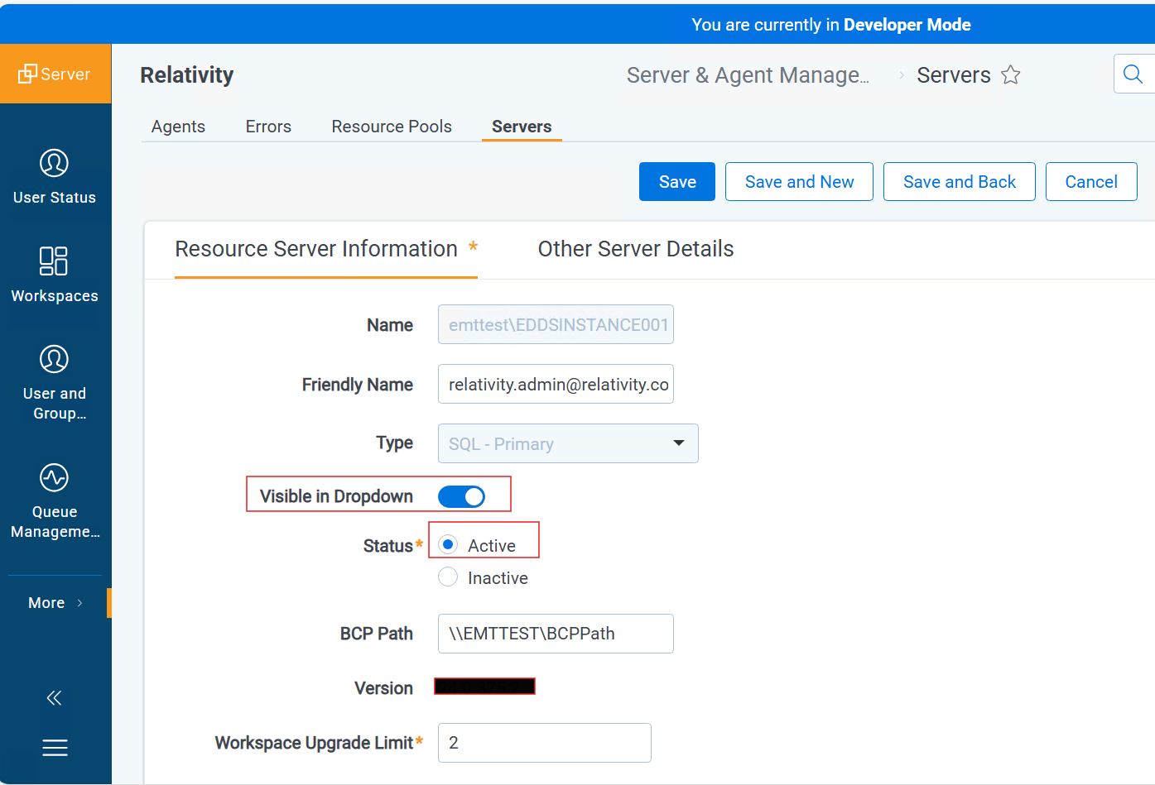Click the Workspace Upgrade Limit field
The width and height of the screenshot is (1155, 785).
544,743
